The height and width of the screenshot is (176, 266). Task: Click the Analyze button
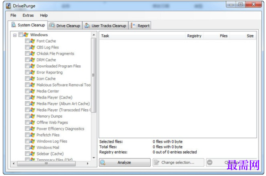(x=125, y=162)
